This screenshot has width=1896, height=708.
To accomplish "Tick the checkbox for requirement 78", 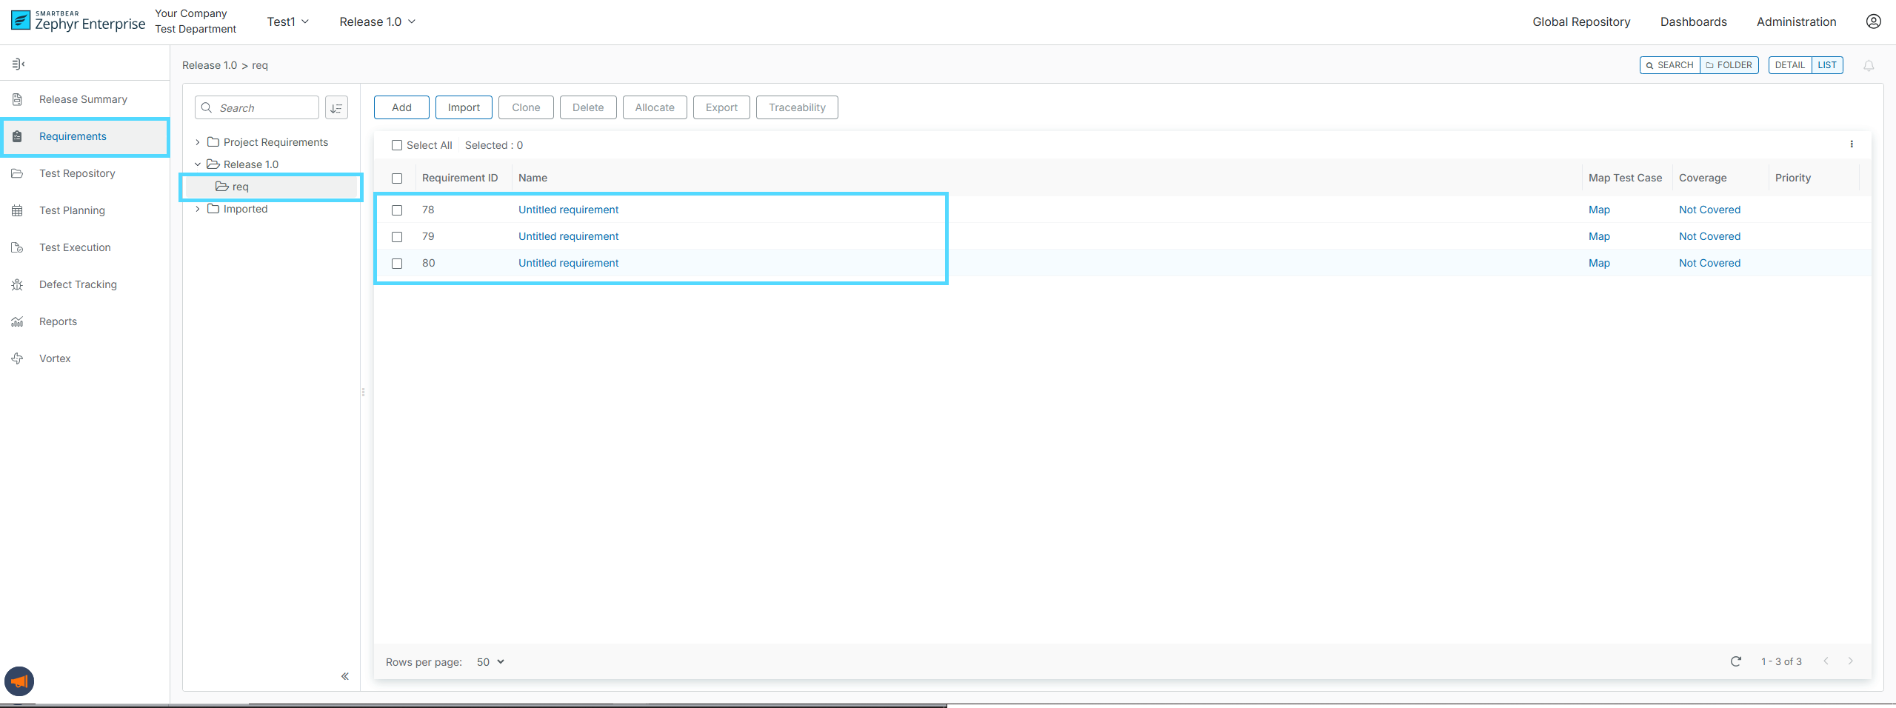I will pos(397,210).
